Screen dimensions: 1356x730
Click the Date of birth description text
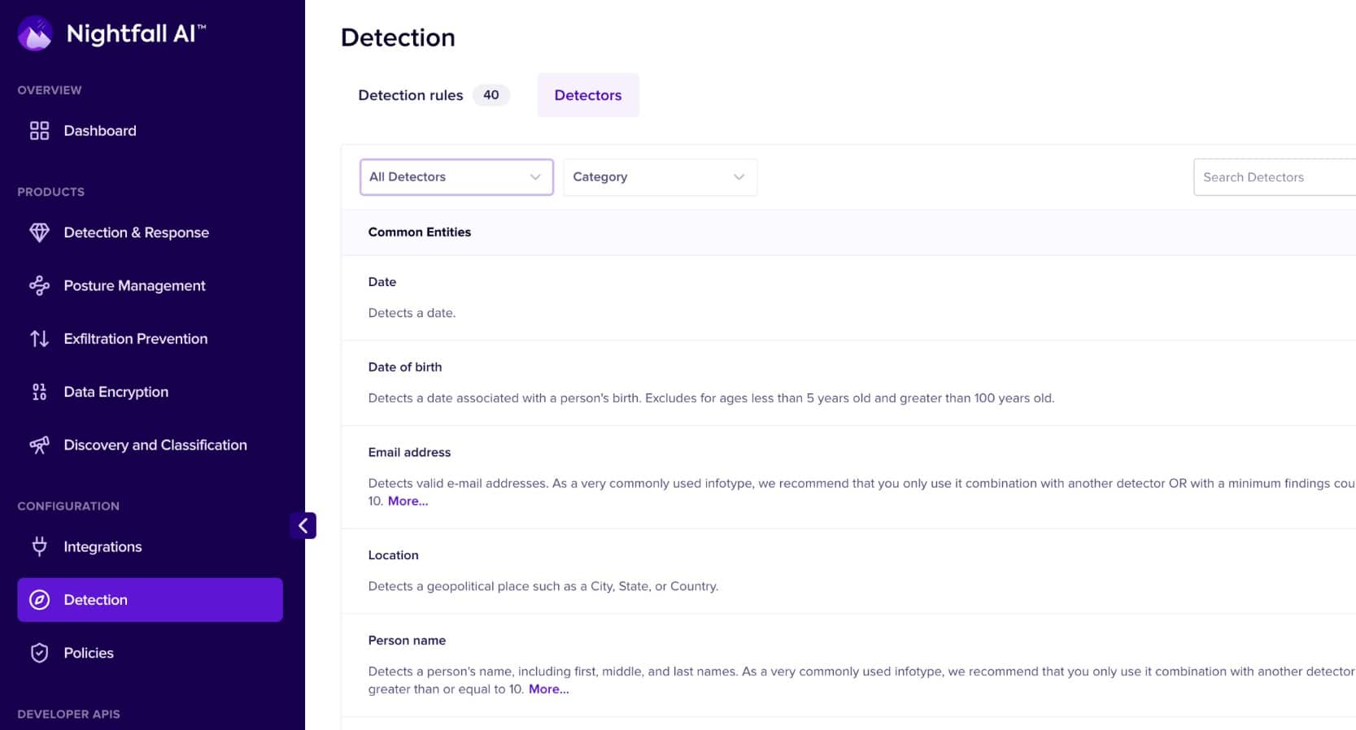711,398
